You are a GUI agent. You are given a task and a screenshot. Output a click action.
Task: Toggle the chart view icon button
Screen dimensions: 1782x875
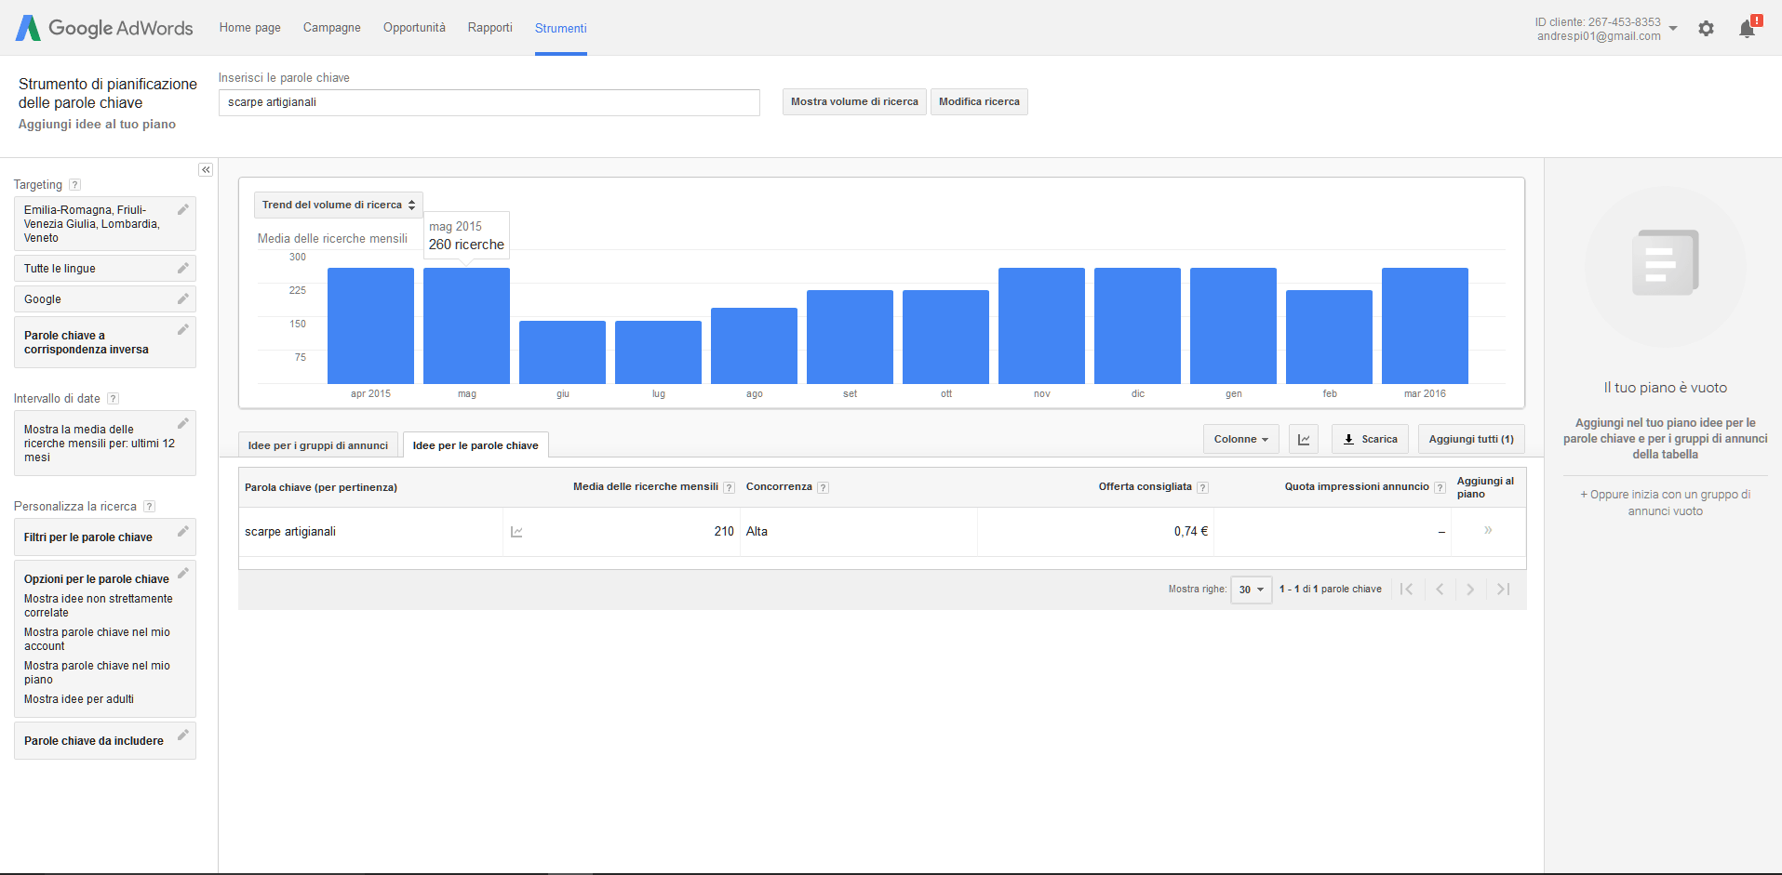pos(1304,439)
